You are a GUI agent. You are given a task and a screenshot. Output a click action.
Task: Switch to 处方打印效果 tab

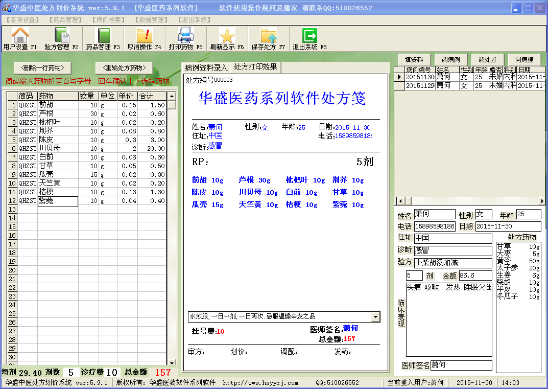(x=255, y=67)
